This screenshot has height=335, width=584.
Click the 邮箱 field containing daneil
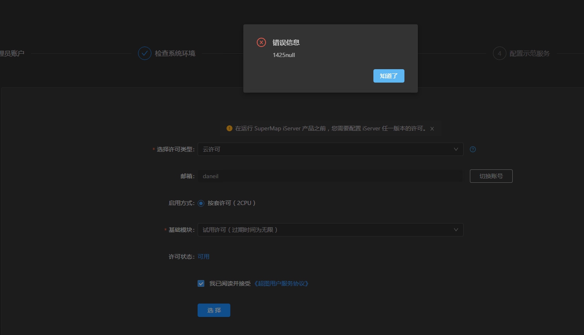click(330, 176)
